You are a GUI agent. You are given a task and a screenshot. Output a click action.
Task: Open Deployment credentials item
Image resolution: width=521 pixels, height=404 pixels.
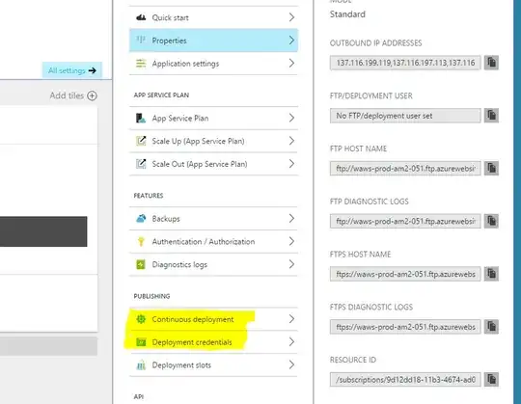click(213, 342)
